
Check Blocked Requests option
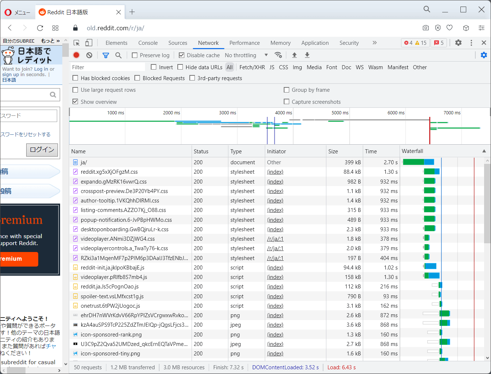point(137,78)
